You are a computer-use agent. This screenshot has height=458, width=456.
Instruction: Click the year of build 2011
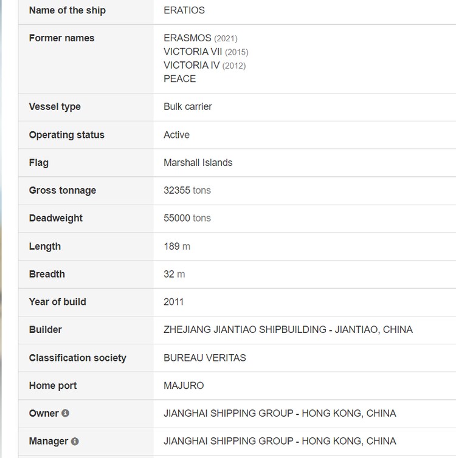(x=173, y=302)
